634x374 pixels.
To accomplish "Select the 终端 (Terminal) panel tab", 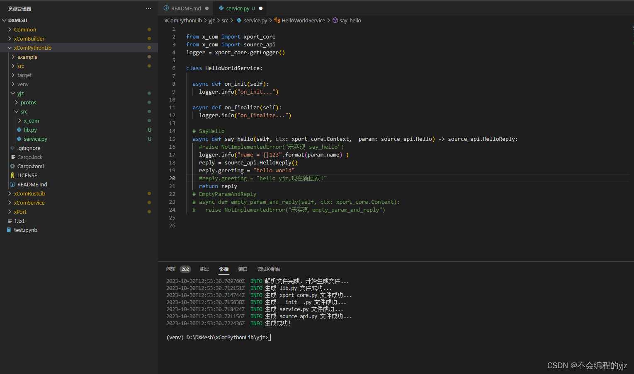I will coord(224,269).
